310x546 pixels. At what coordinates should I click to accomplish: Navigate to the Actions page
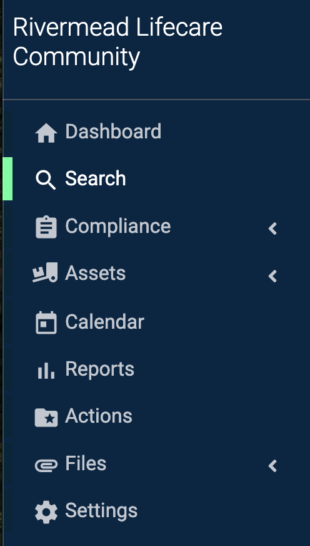tap(99, 416)
